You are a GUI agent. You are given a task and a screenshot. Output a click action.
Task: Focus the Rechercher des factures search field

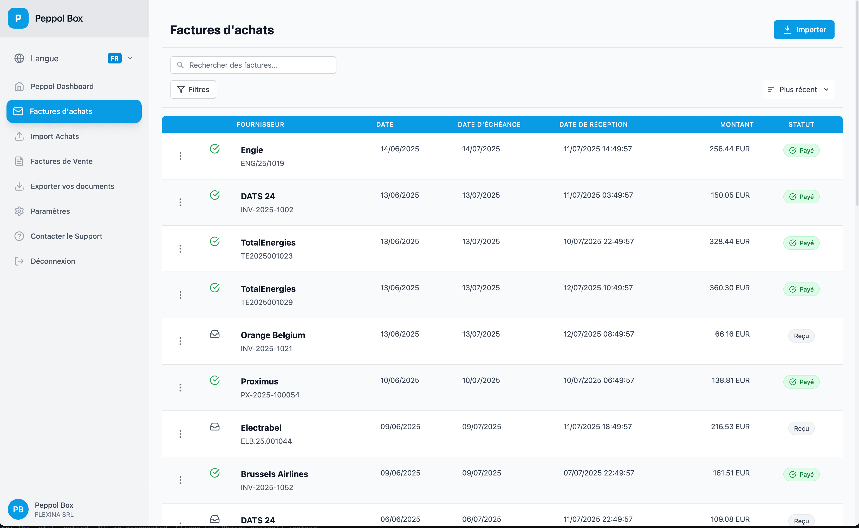(x=253, y=65)
